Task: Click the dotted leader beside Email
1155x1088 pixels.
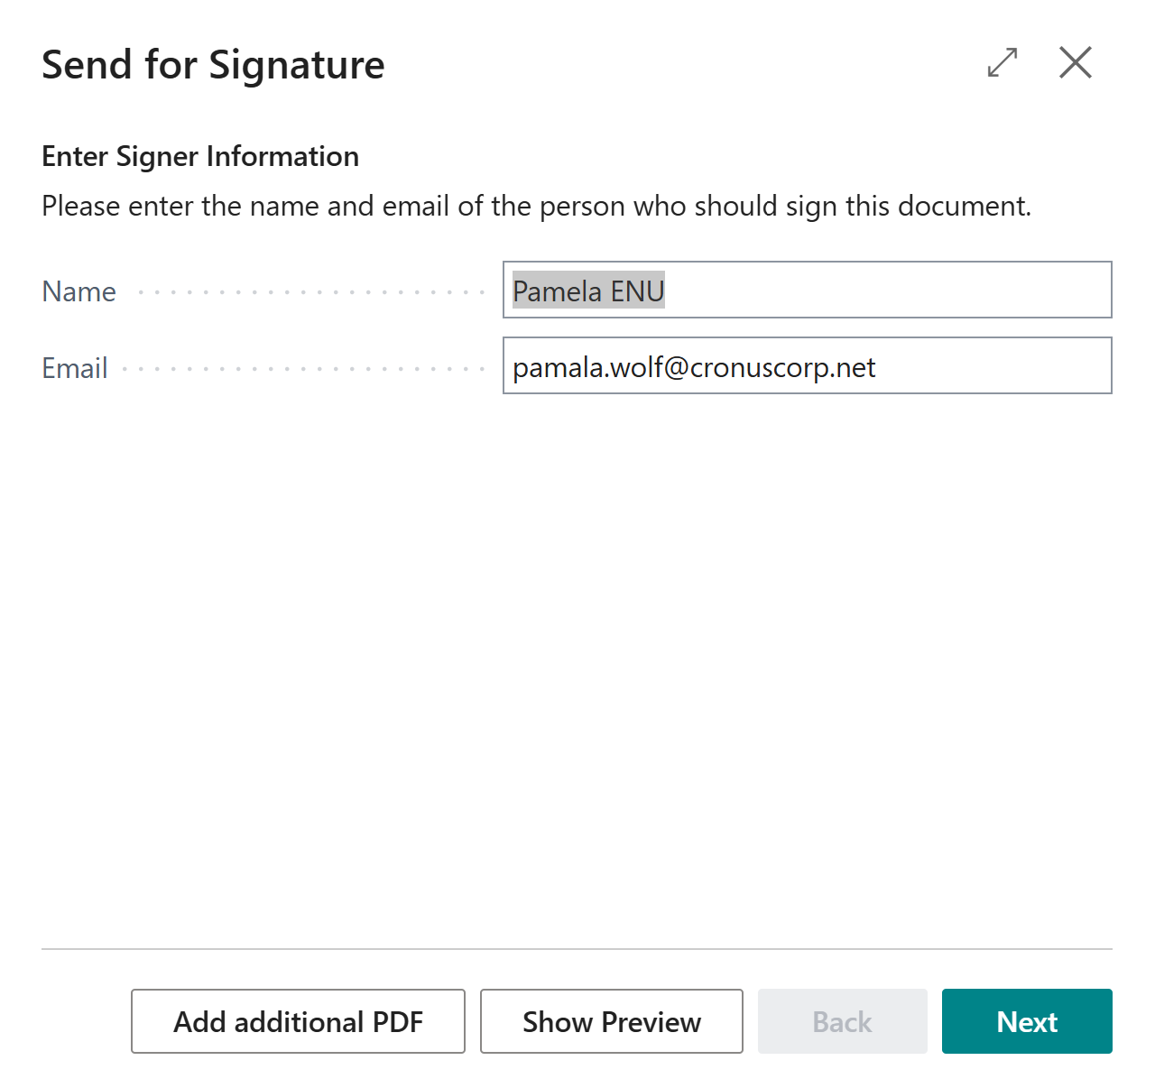Action: click(304, 369)
